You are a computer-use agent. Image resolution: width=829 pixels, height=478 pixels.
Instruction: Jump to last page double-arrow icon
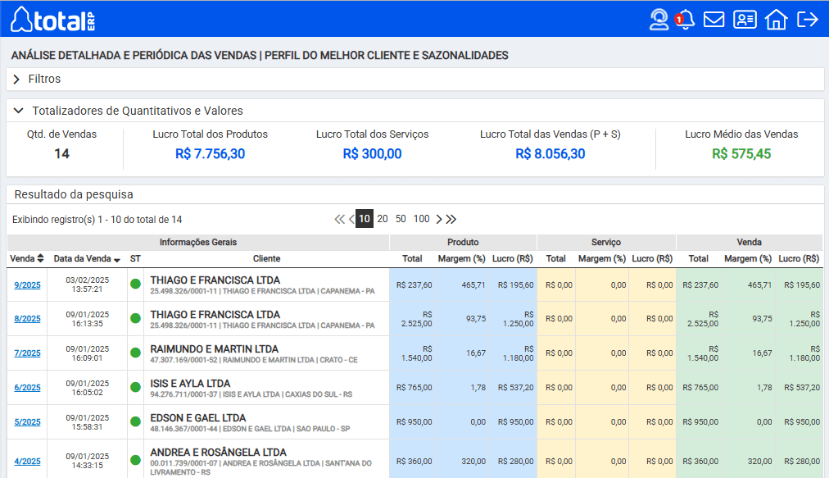[x=451, y=219]
